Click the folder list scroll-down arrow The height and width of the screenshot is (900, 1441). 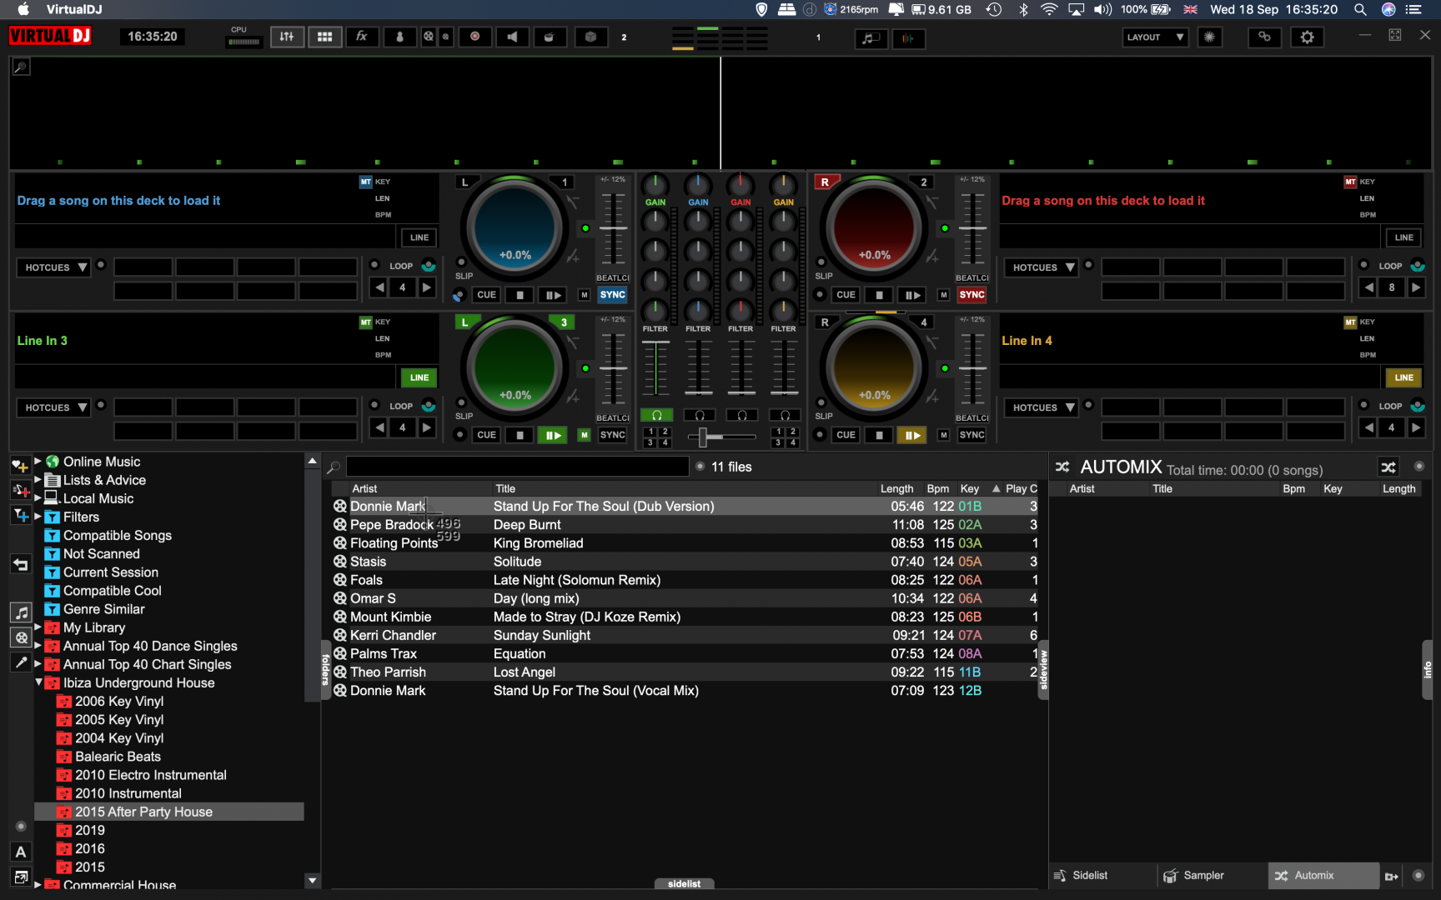click(x=312, y=880)
